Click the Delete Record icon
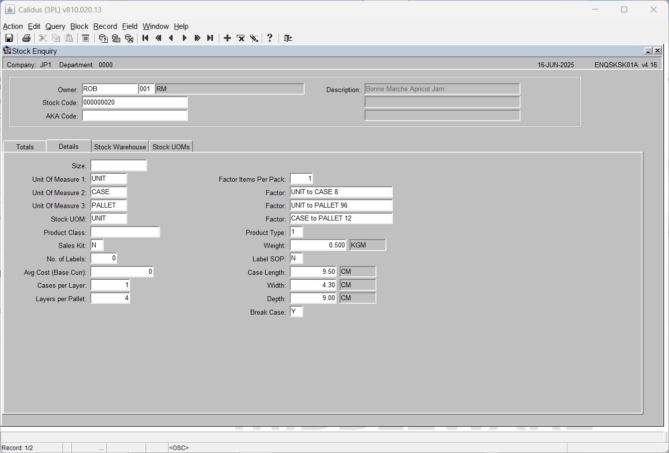The width and height of the screenshot is (669, 453). coord(241,38)
